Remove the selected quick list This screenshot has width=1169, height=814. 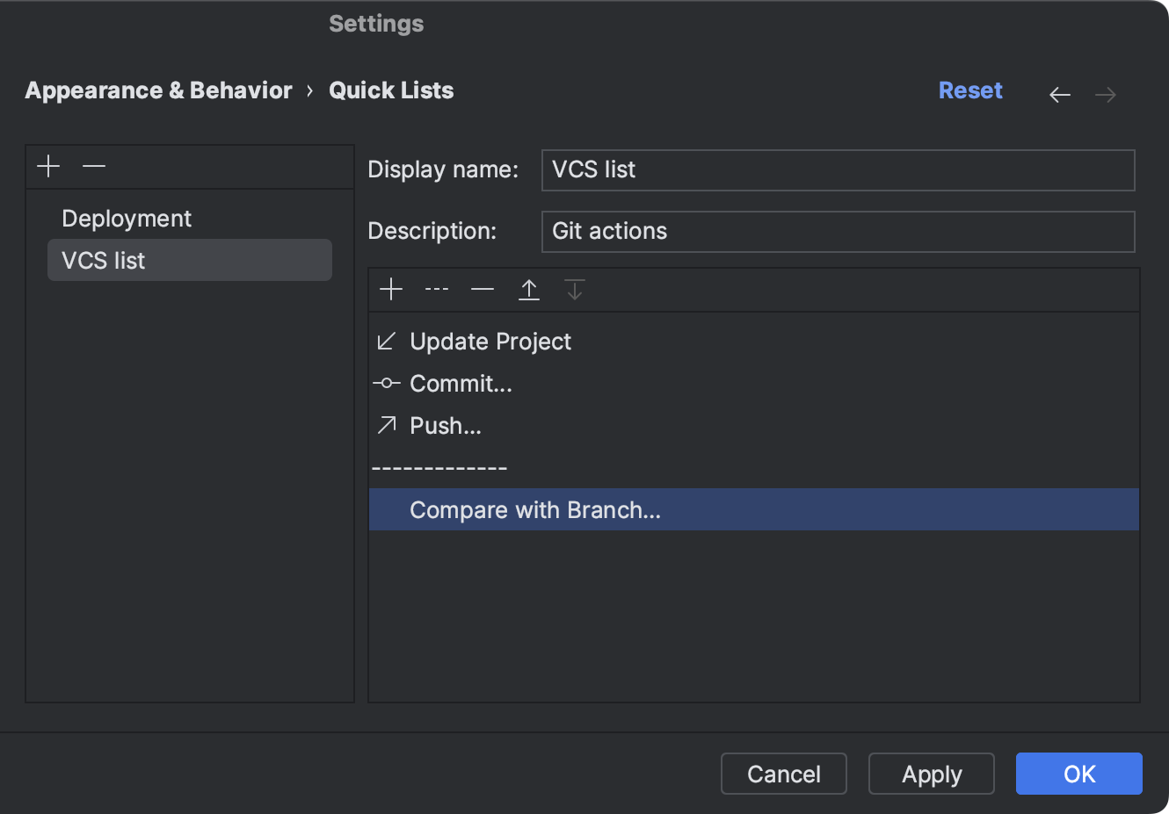(93, 166)
